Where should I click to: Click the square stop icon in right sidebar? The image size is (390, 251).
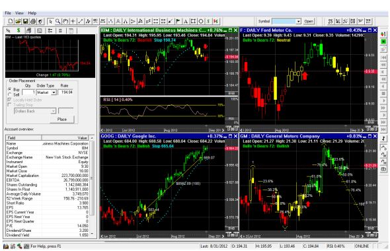(x=383, y=93)
